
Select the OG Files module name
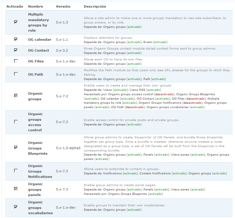tap(36, 61)
